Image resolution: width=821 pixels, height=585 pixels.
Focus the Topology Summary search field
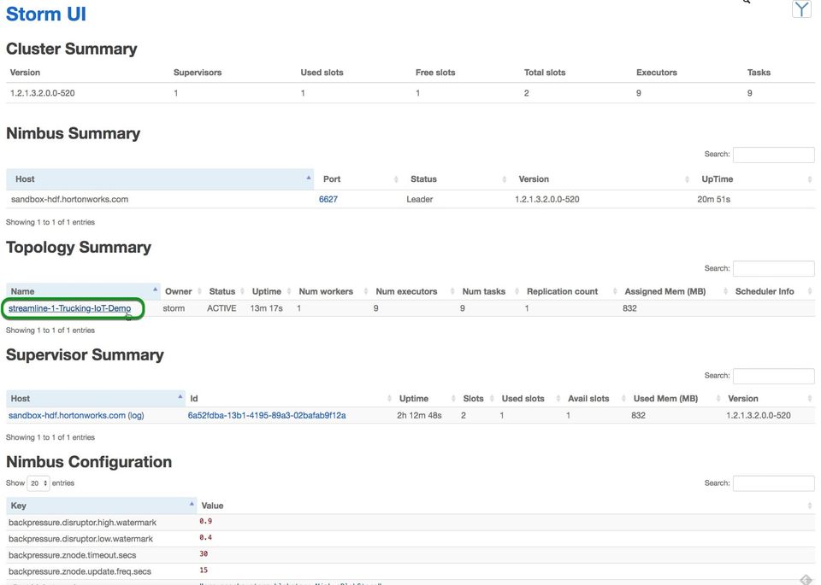click(x=773, y=268)
